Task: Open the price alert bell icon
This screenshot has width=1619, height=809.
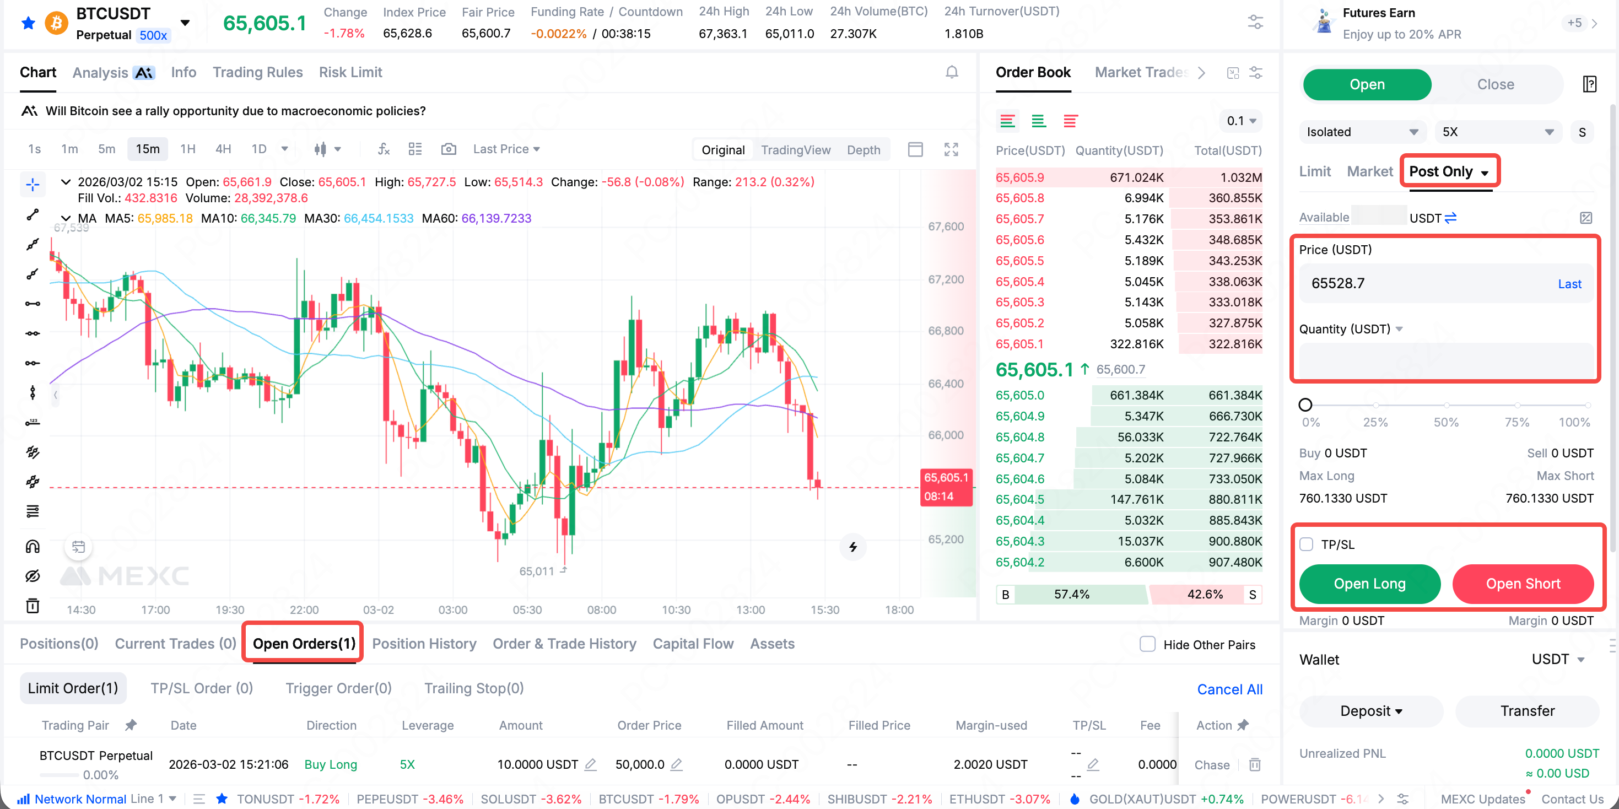Action: click(x=952, y=72)
